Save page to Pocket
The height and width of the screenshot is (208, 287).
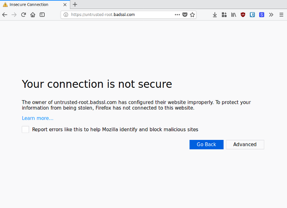(x=185, y=14)
